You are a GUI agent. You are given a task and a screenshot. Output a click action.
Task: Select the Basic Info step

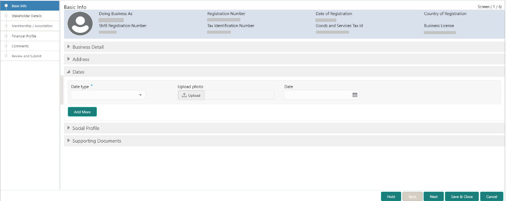click(x=30, y=6)
